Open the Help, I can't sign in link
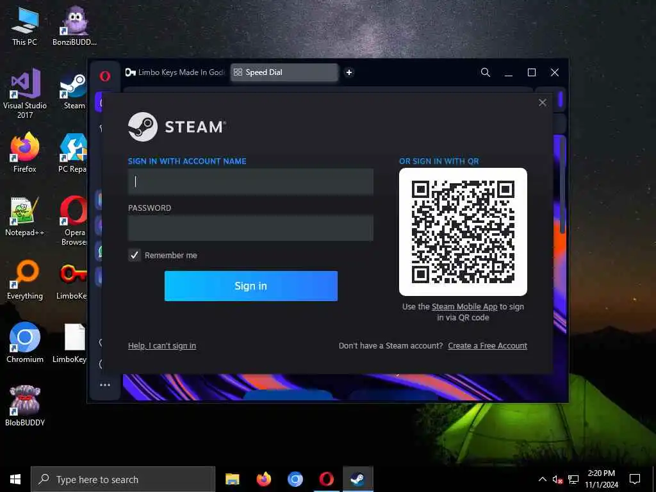Screen dimensions: 656x492 [x=162, y=345]
